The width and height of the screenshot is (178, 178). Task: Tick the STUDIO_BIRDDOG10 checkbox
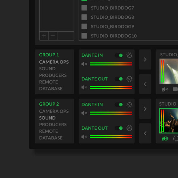(x=84, y=36)
